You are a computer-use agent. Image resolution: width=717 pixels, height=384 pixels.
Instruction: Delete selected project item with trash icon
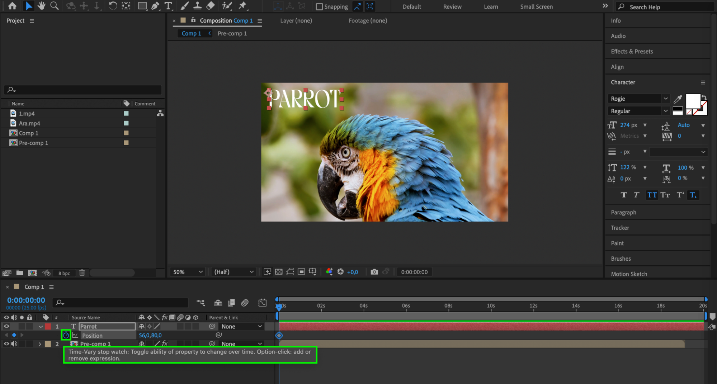coord(82,273)
